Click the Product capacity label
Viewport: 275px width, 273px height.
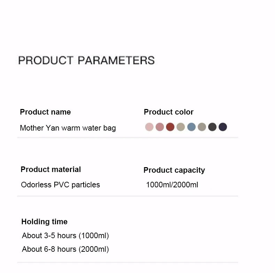174,170
